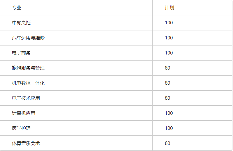Click the plan value for 旅游服务与管理
Viewport: 233px width, 151px height.
click(x=167, y=68)
